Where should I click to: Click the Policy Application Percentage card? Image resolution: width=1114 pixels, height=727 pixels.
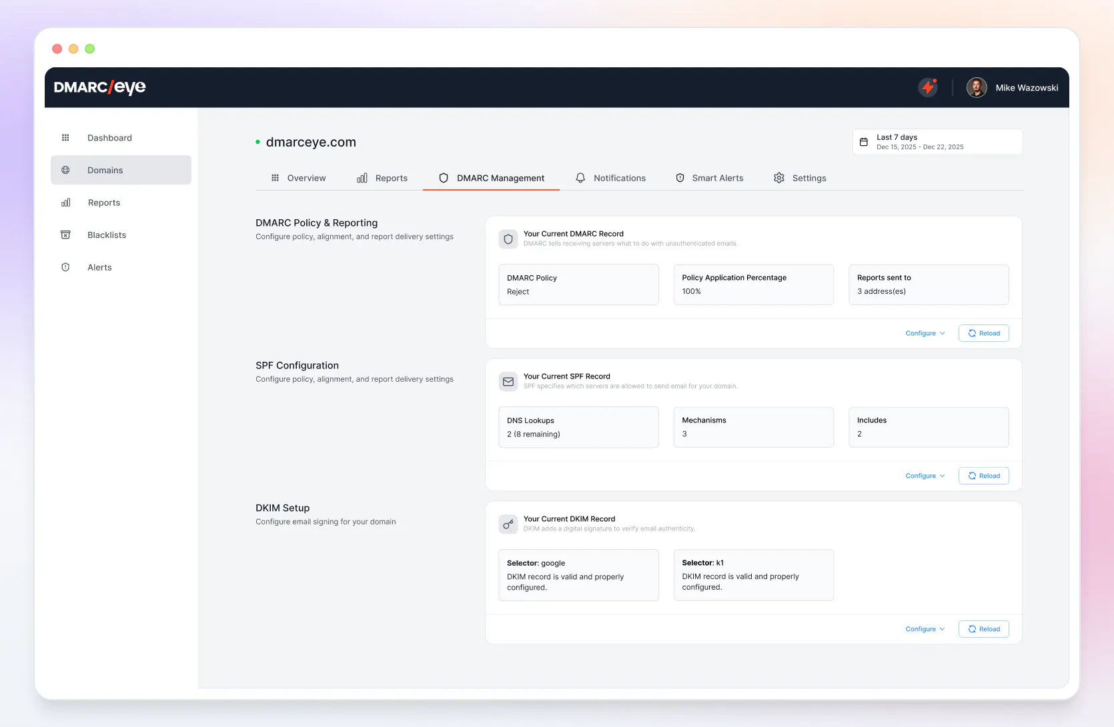click(754, 285)
